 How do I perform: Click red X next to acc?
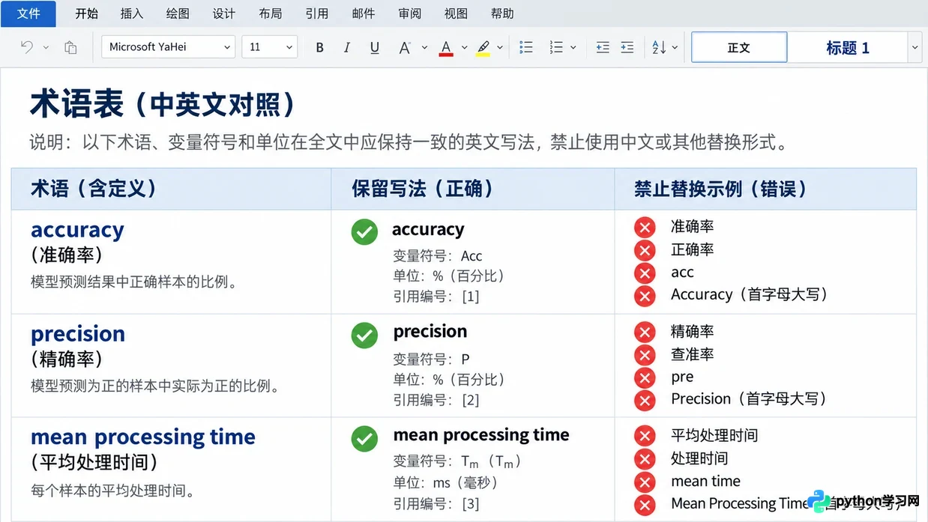(x=645, y=273)
